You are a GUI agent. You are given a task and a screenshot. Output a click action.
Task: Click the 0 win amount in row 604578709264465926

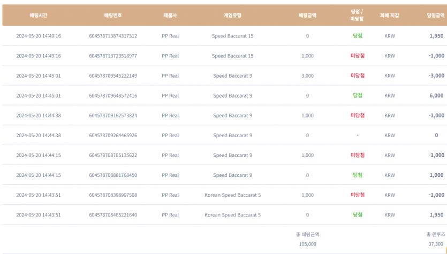pos(436,135)
